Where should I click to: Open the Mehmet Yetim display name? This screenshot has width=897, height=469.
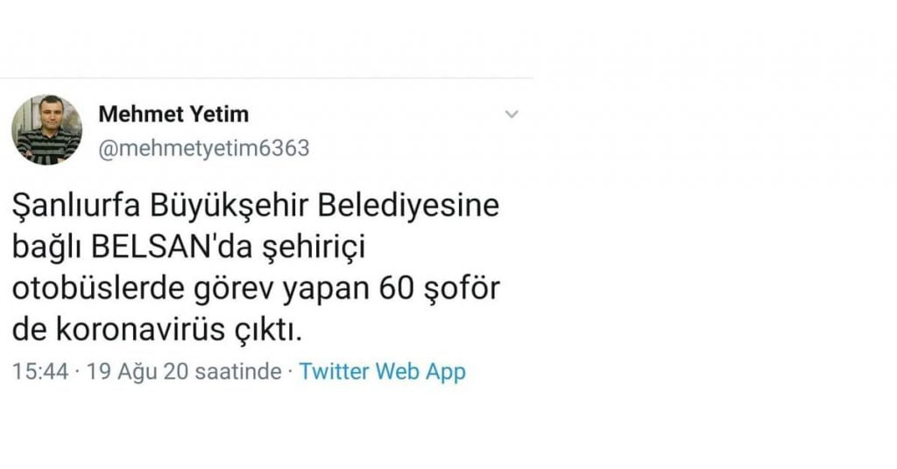tap(174, 115)
